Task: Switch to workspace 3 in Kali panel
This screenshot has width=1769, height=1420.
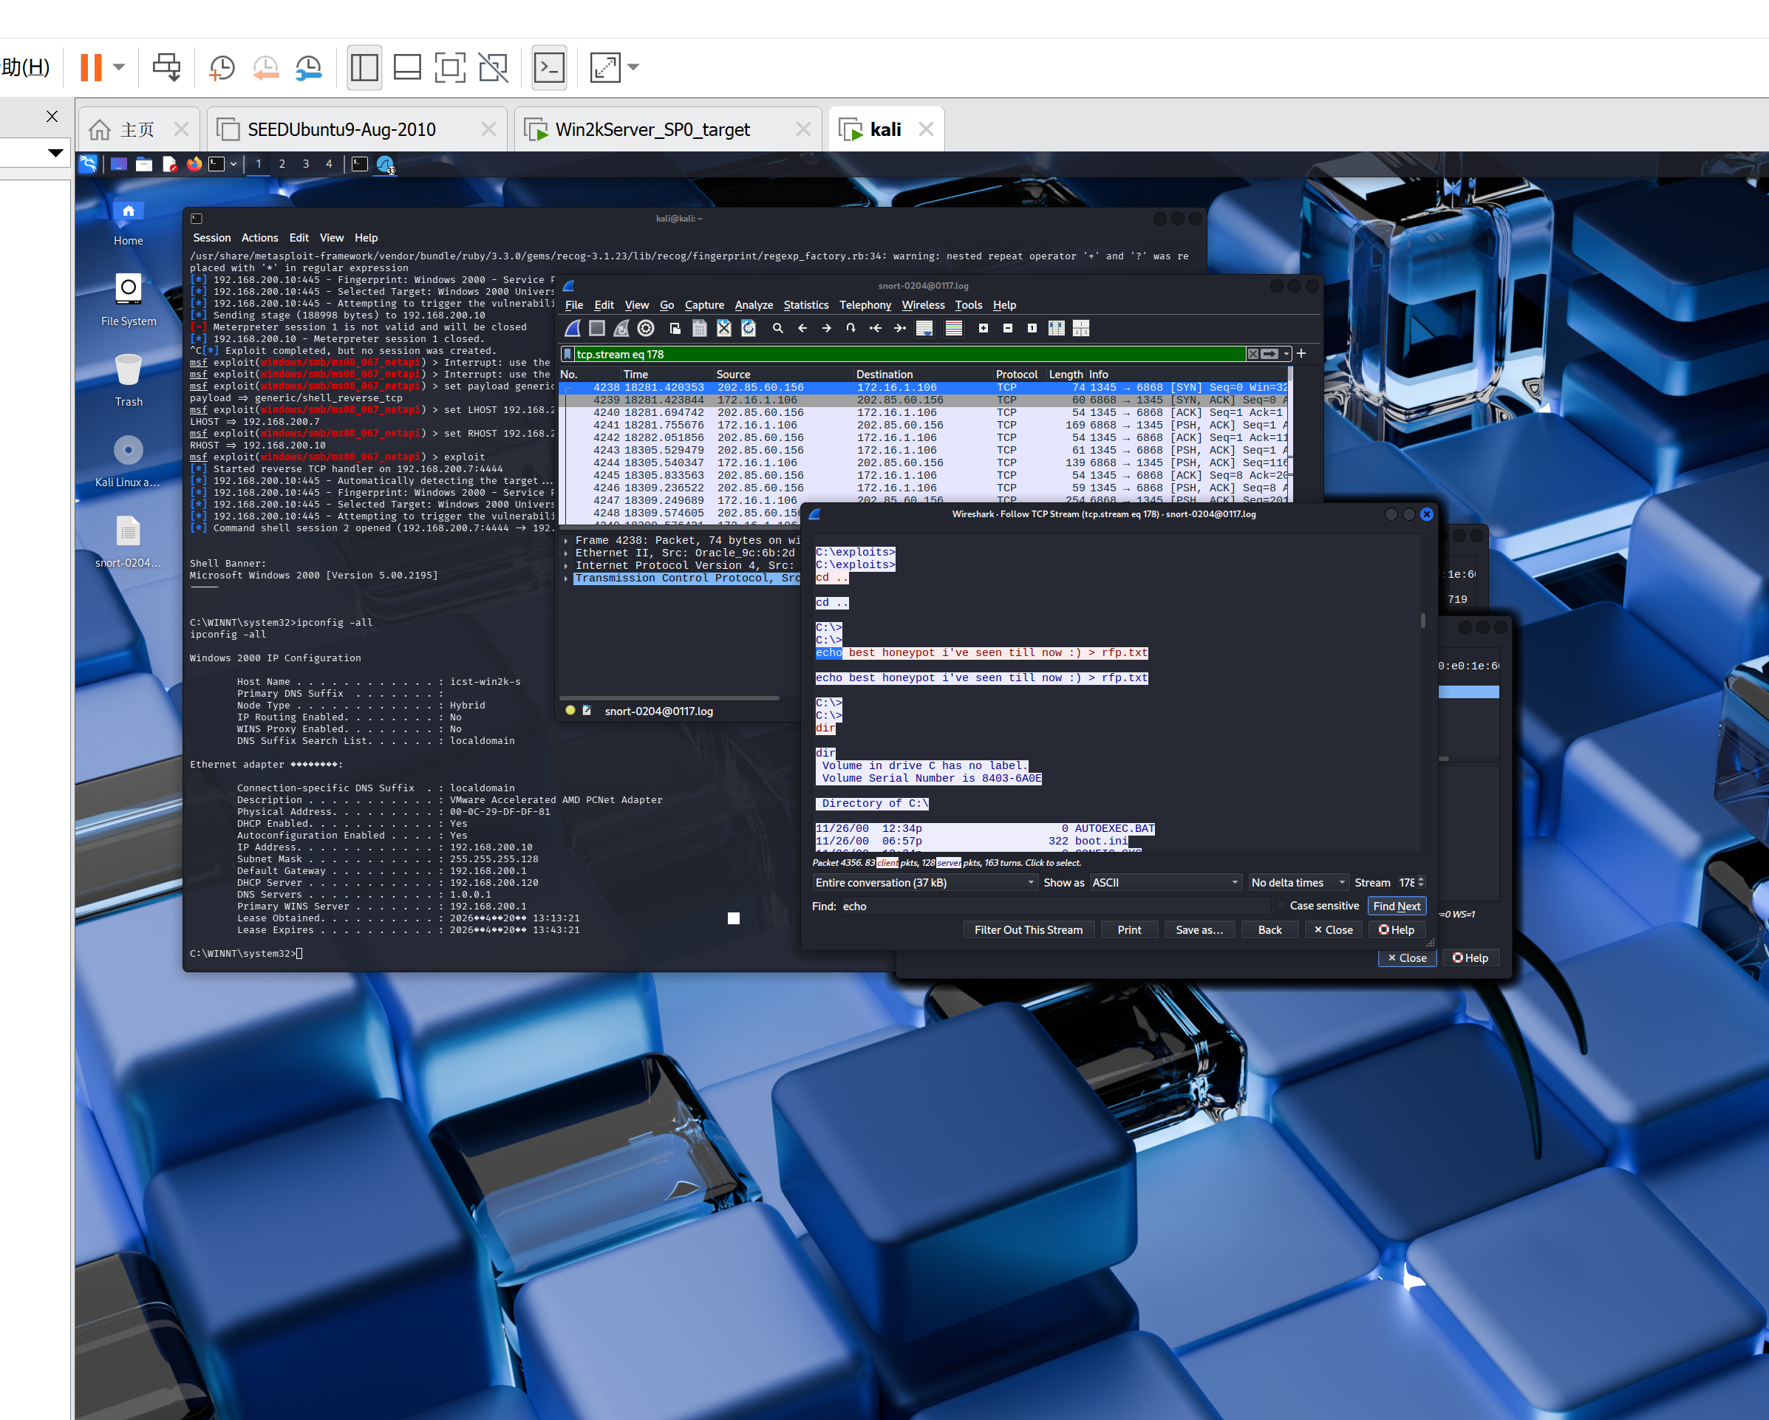Action: click(305, 164)
